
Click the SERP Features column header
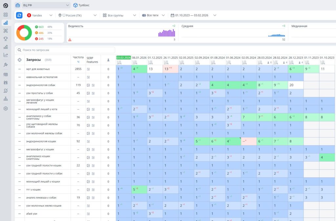click(x=92, y=60)
